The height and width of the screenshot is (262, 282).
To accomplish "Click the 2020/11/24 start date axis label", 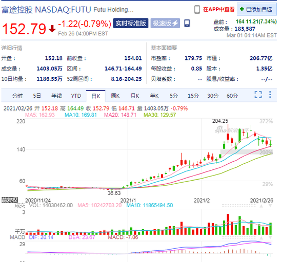I will point(38,201).
